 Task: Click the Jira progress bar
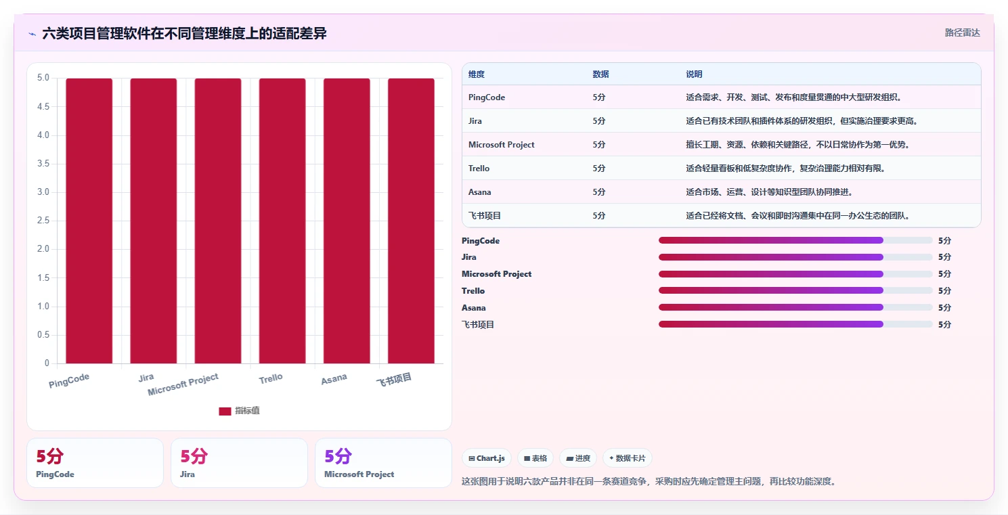[x=795, y=257]
